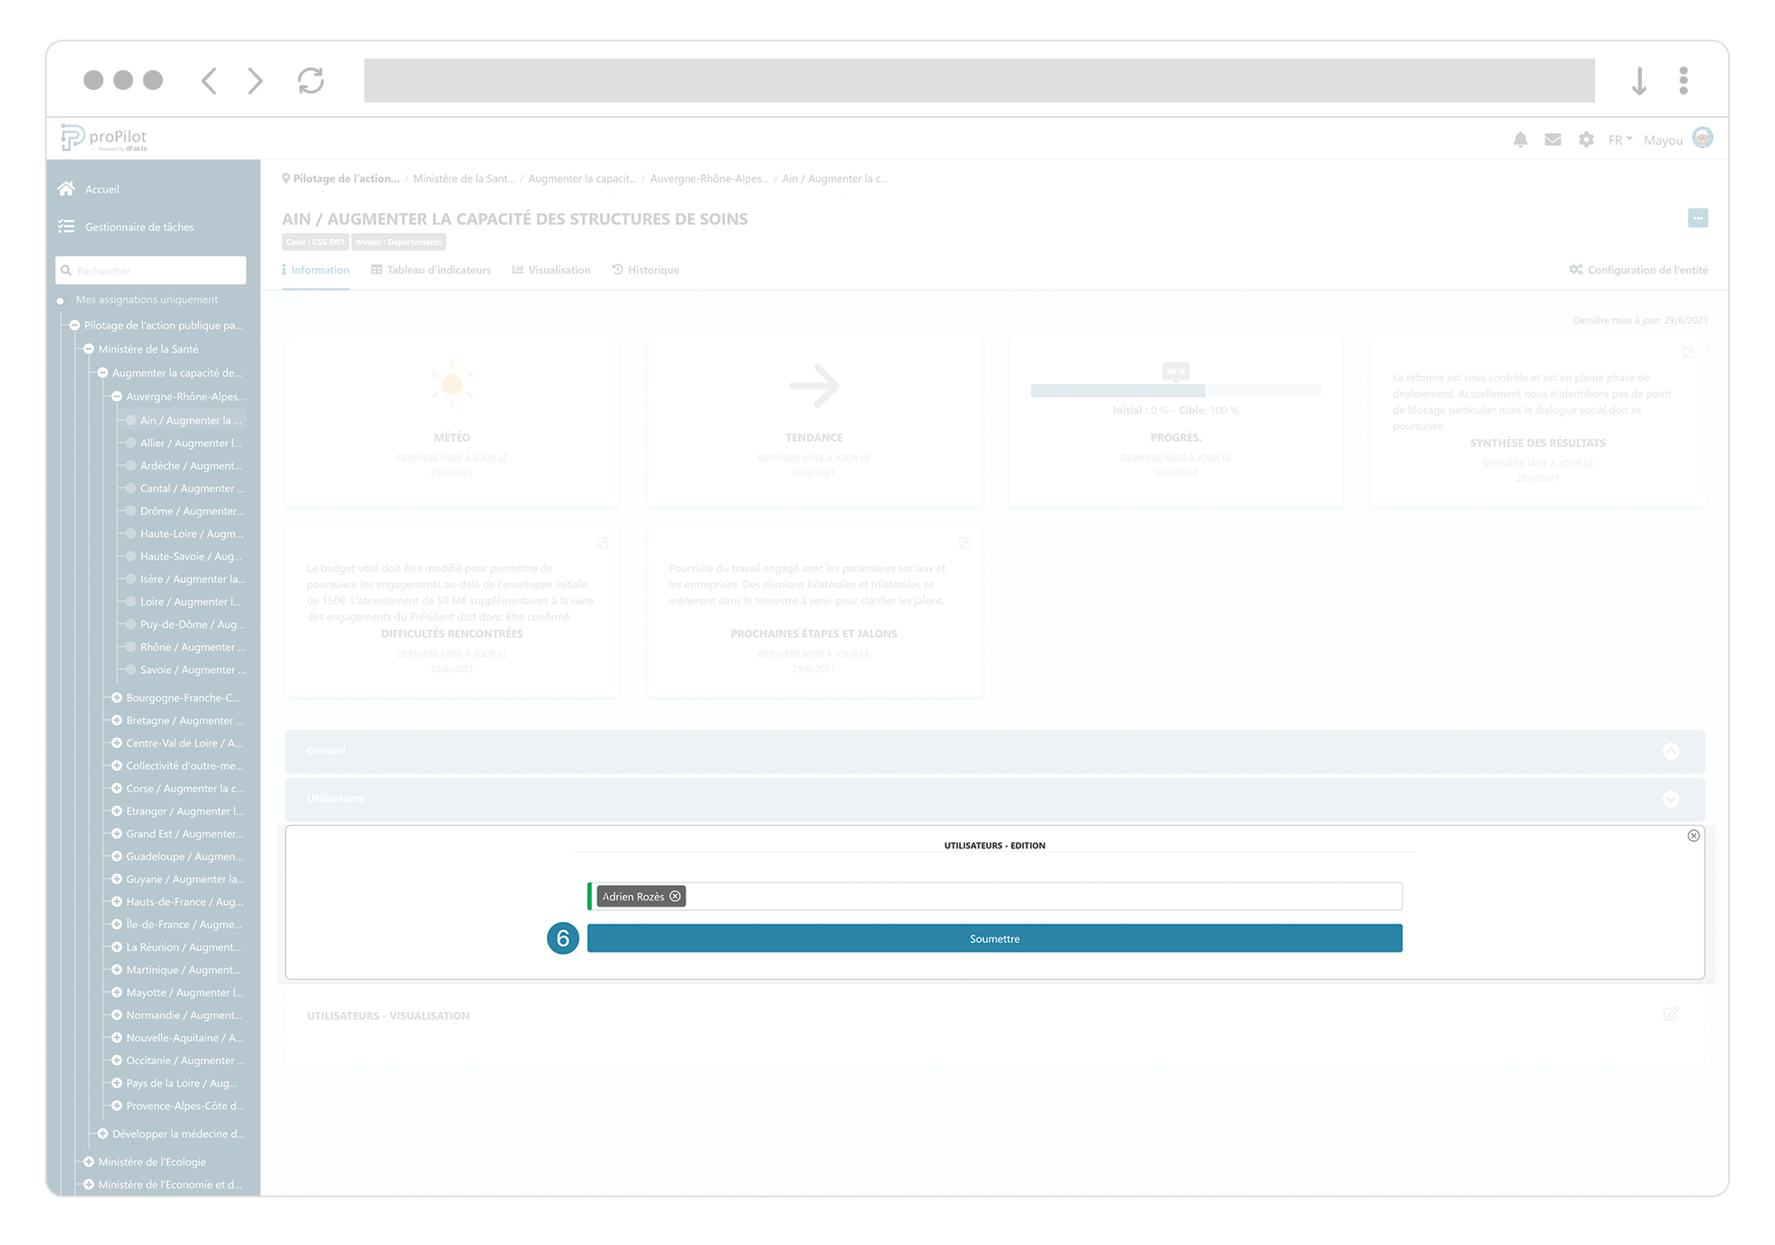Viewport: 1775px width, 1245px height.
Task: Click the download icon in the browser toolbar
Action: pos(1639,80)
